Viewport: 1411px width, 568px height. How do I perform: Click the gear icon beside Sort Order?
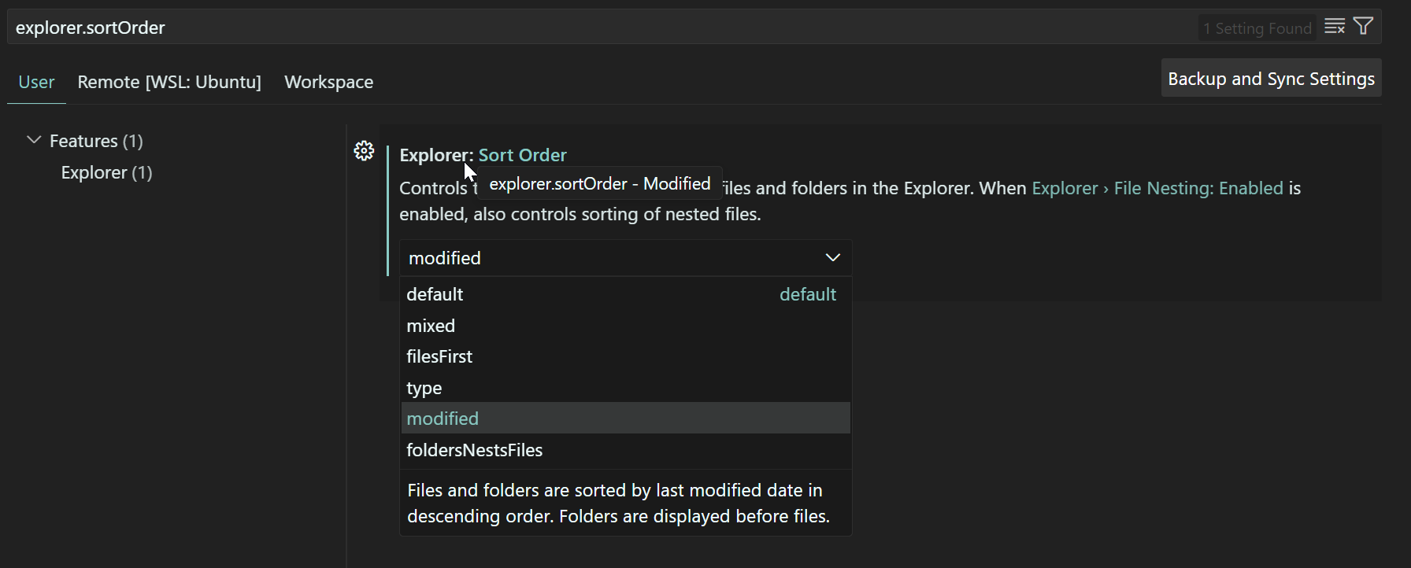click(364, 151)
